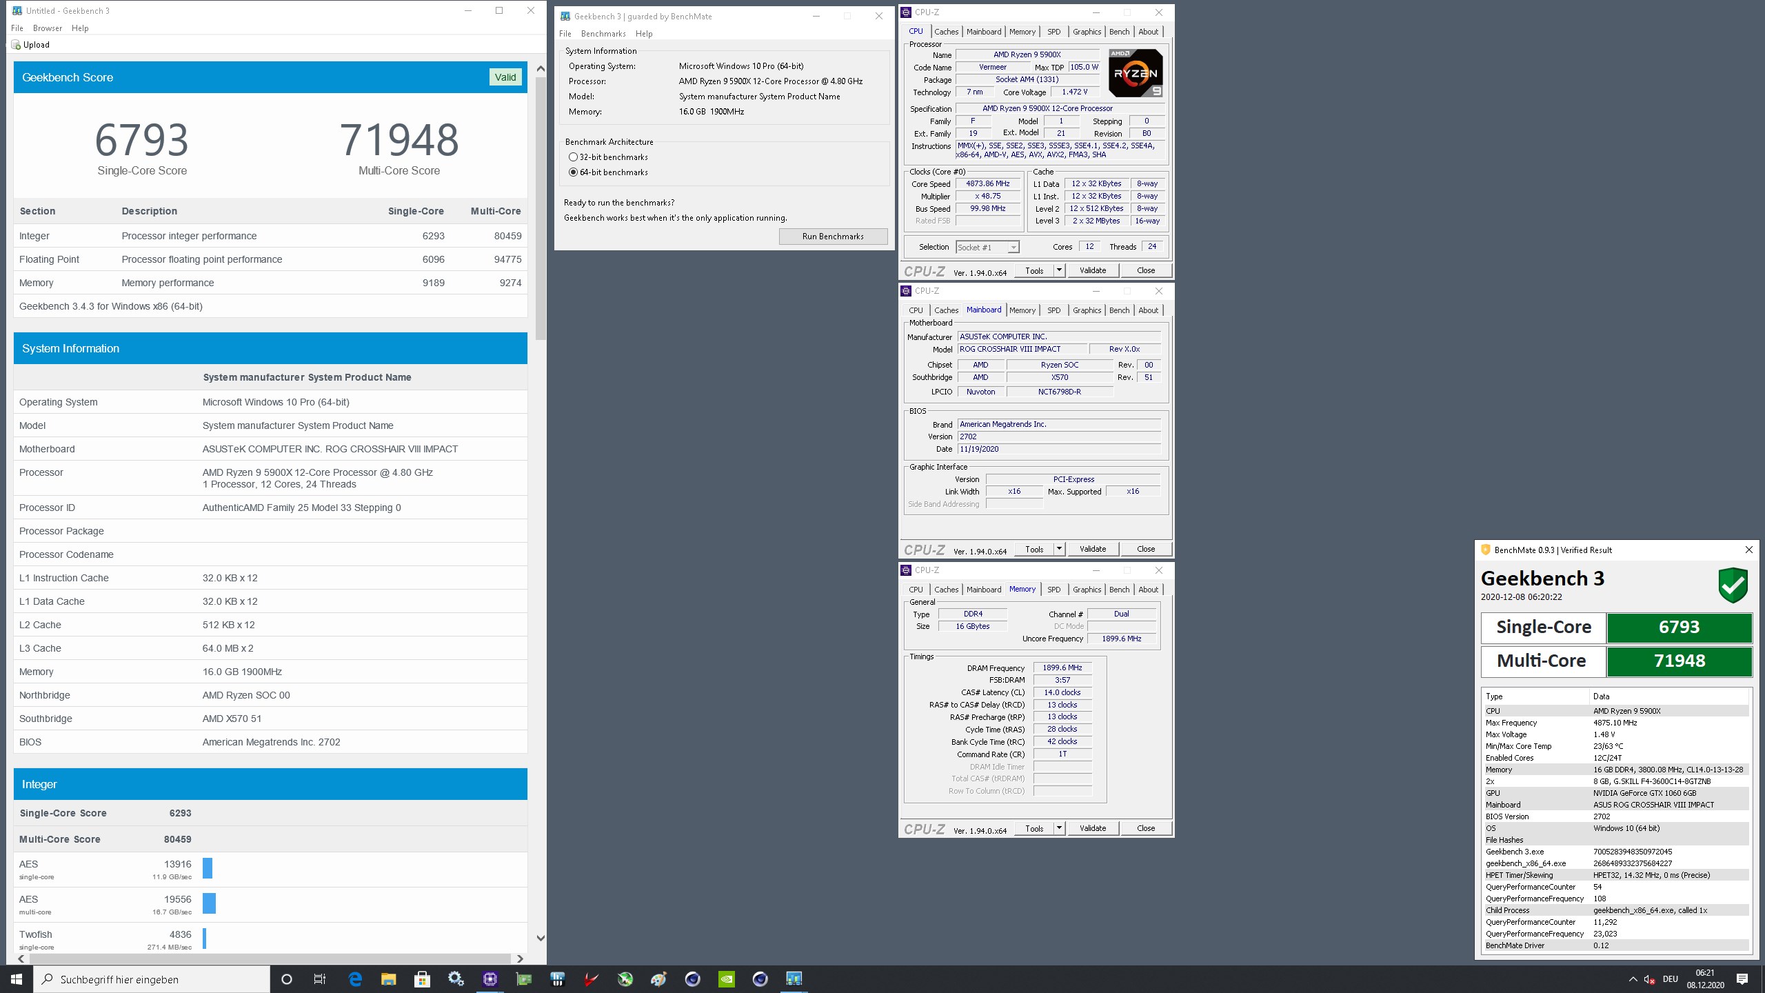Click the muted speaker tray icon
Image resolution: width=1765 pixels, height=993 pixels.
pos(1649,979)
